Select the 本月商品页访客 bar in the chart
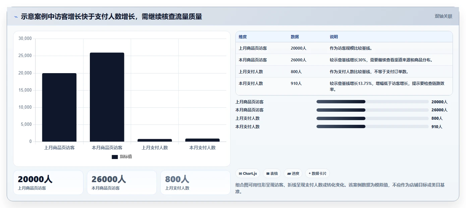Screen dimensions: 466x208 (107, 97)
